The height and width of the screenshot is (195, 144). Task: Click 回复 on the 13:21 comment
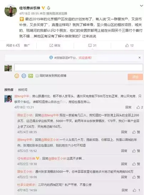coord(128,107)
